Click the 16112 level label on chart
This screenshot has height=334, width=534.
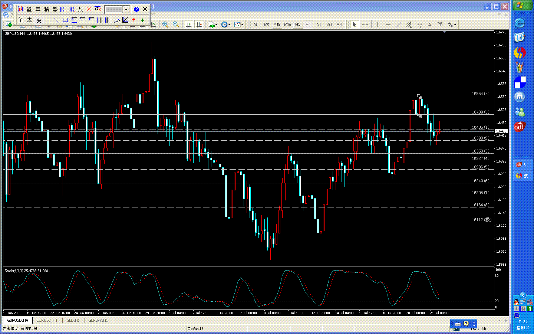pos(481,220)
